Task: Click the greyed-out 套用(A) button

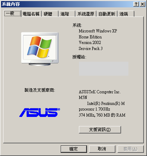Action: (x=131, y=149)
